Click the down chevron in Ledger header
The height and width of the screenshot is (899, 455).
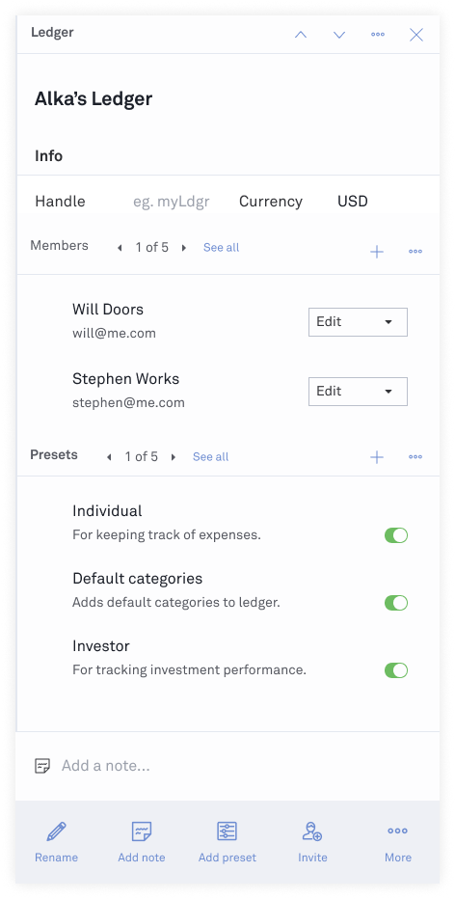[339, 35]
